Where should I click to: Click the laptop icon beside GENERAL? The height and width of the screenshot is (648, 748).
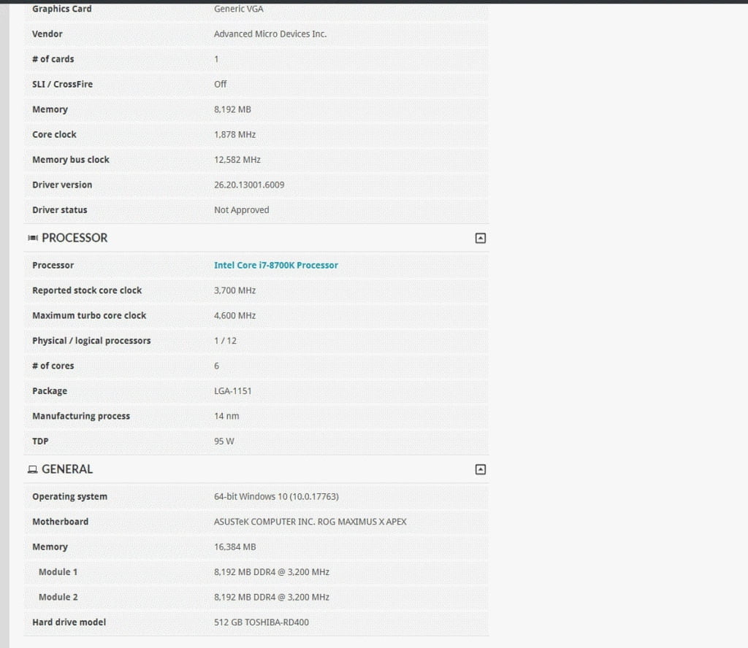pos(33,470)
